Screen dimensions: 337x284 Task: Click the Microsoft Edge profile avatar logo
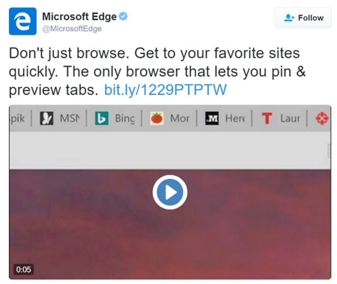(23, 22)
